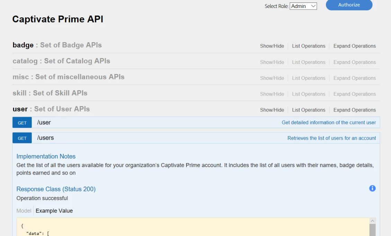Screen dimensions: 391x236
Task: Click the blue info icon beside Response Class
Action: click(x=372, y=188)
